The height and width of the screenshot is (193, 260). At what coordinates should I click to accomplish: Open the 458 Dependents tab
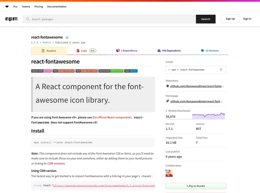click(169, 51)
